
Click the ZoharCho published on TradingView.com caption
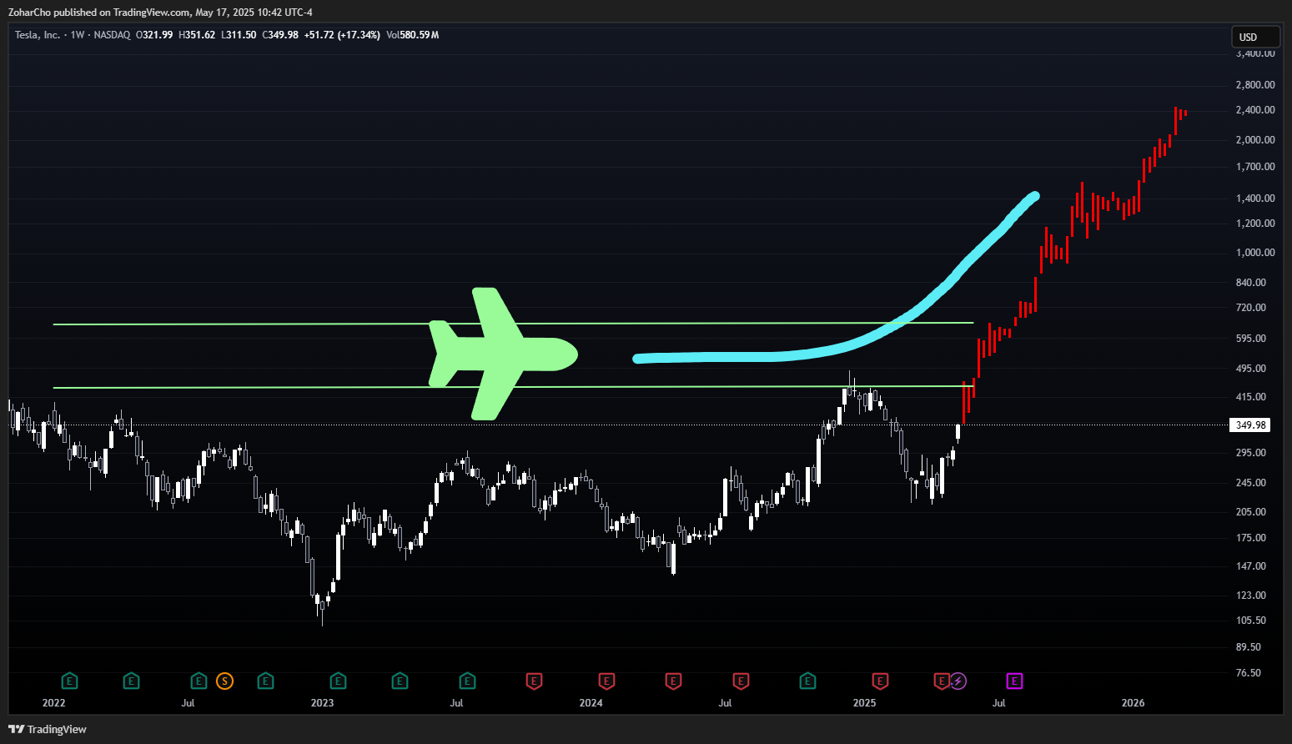(x=160, y=13)
